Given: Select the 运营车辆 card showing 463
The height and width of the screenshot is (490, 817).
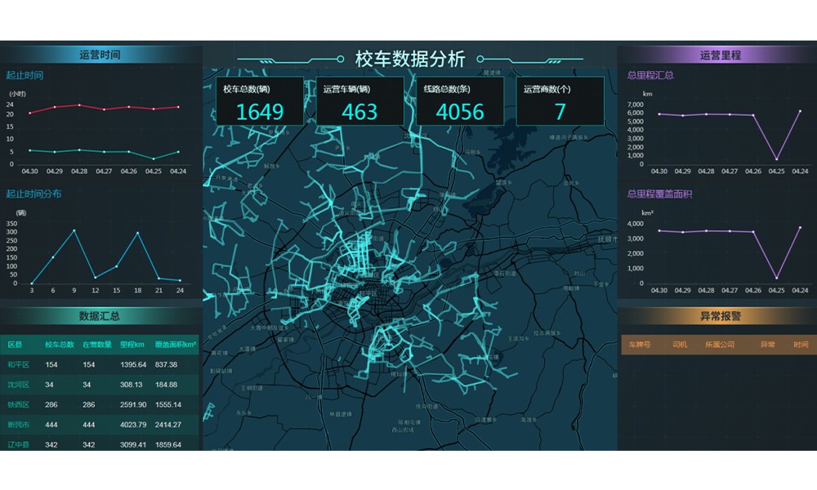Looking at the screenshot, I should (359, 101).
